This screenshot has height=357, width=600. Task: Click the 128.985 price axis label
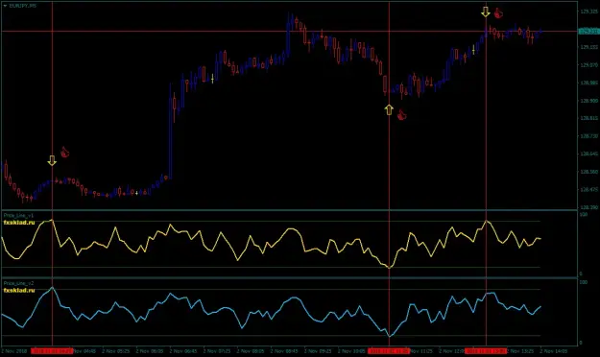588,83
